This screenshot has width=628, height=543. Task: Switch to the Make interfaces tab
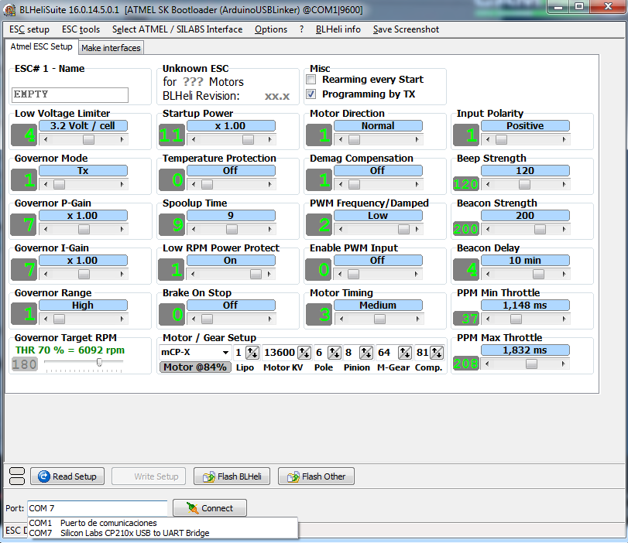pos(111,48)
